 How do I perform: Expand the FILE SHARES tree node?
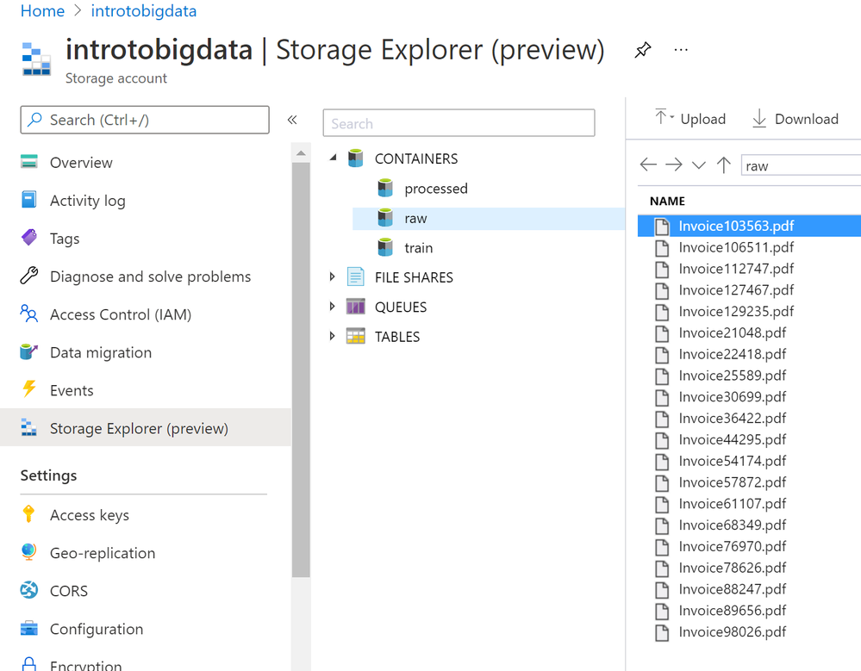(x=333, y=277)
